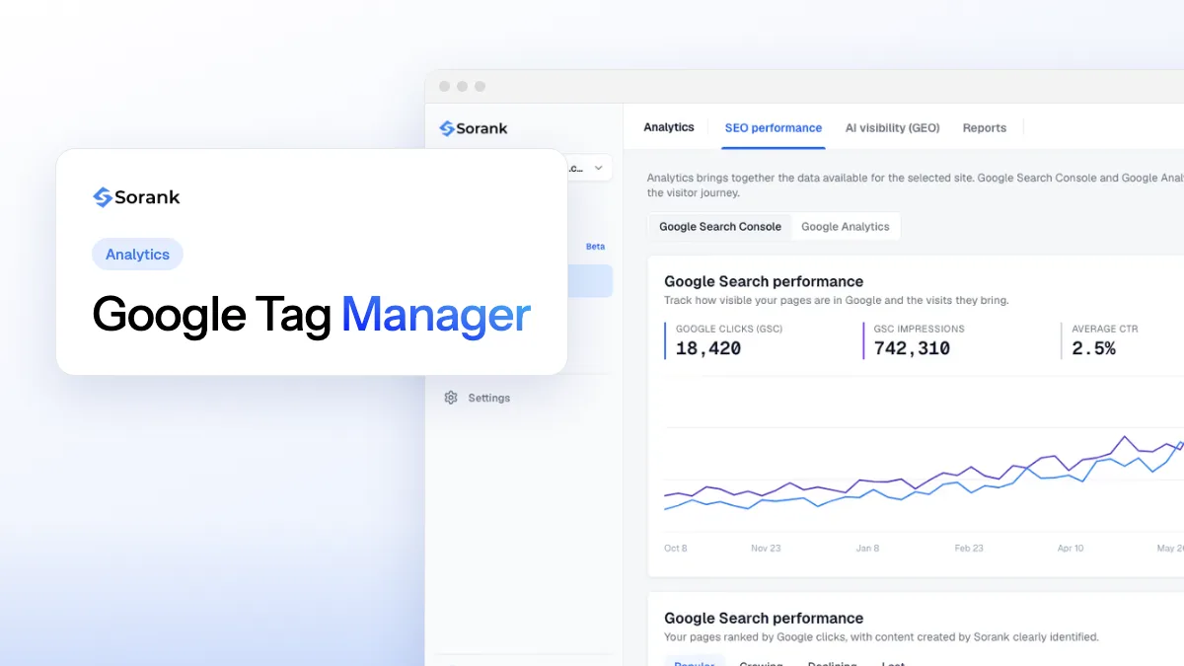Click the Google Tag Manager title text
The height and width of the screenshot is (666, 1184).
click(x=312, y=316)
